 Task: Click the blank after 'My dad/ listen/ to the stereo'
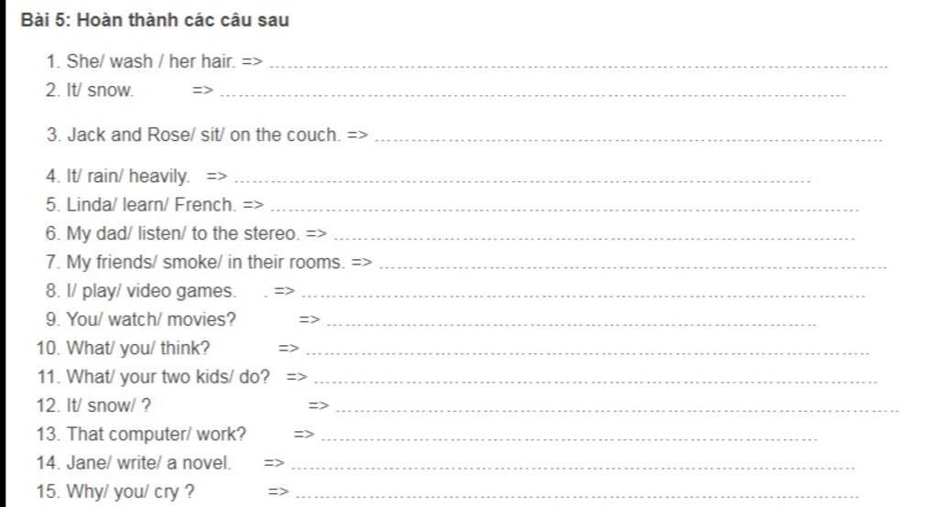click(594, 238)
